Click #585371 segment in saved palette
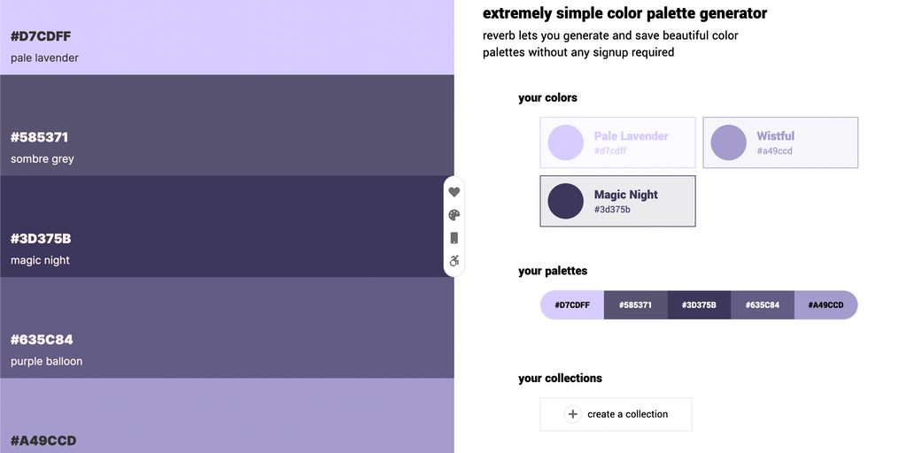This screenshot has height=453, width=907. click(635, 305)
